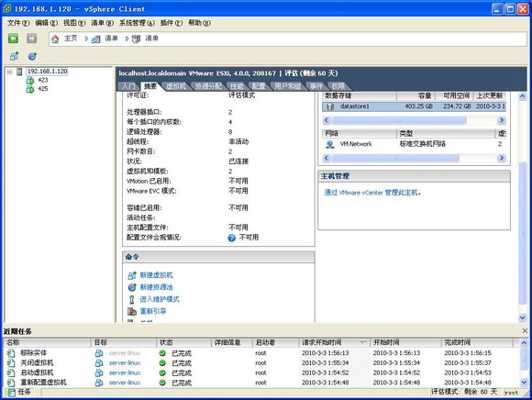The image size is (532, 400).
Task: Click the 名称 column header in recent tasks
Action: (x=48, y=343)
